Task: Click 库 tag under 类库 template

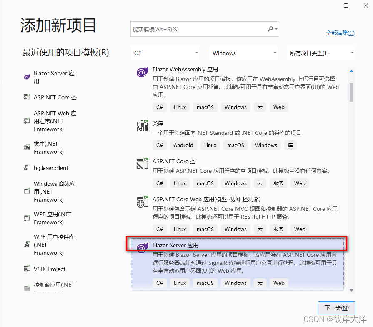Action: [x=290, y=145]
